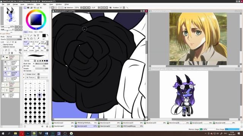This screenshot has height=136, width=243.
Task: Adjust the layer Opacity slider
Action: 14,39
